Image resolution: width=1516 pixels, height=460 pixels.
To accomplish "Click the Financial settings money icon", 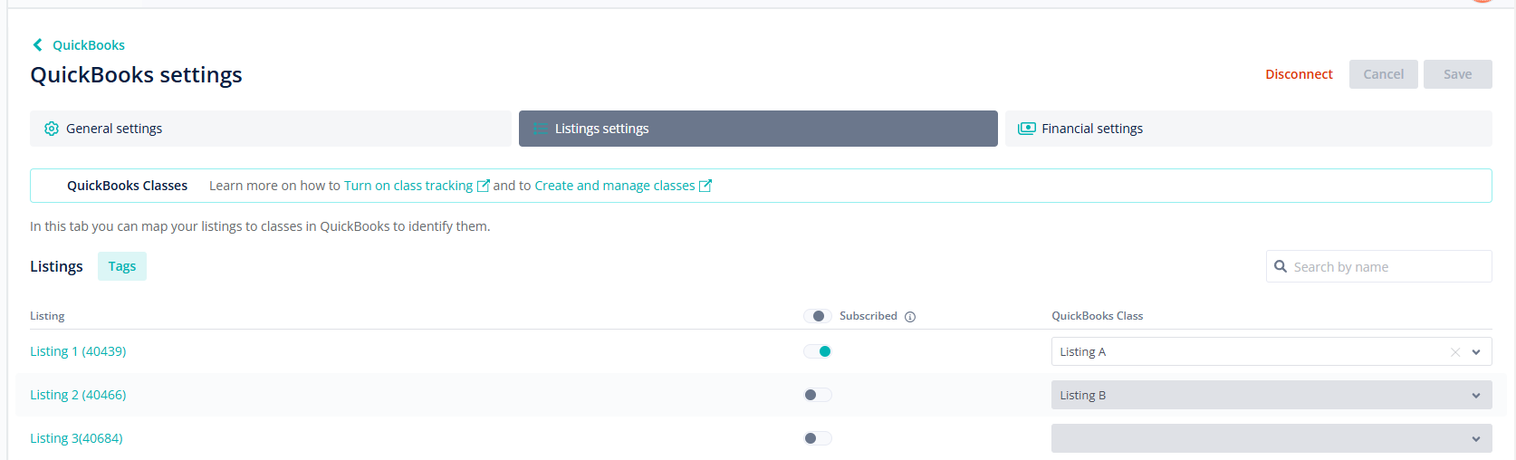I will click(x=1026, y=129).
